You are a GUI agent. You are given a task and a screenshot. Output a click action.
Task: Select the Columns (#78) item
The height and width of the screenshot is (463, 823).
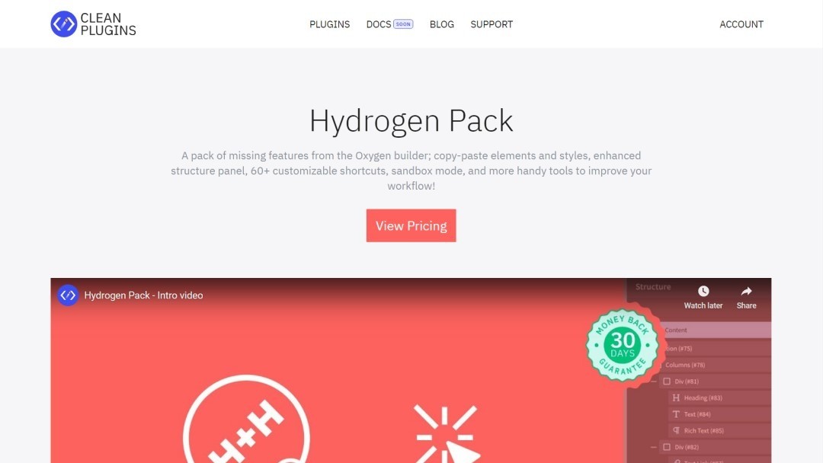[685, 365]
